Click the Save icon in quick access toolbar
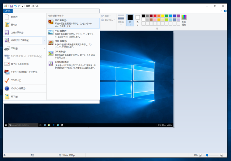Viewport: 231px width, 161px height. (11, 6)
